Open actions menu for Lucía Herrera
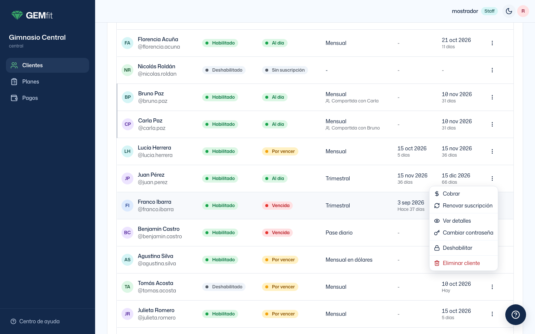 [492, 151]
